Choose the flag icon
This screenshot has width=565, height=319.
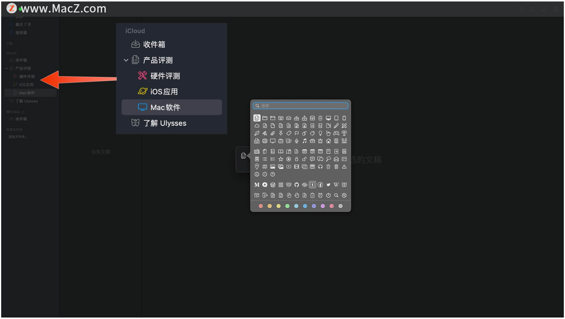click(x=297, y=133)
